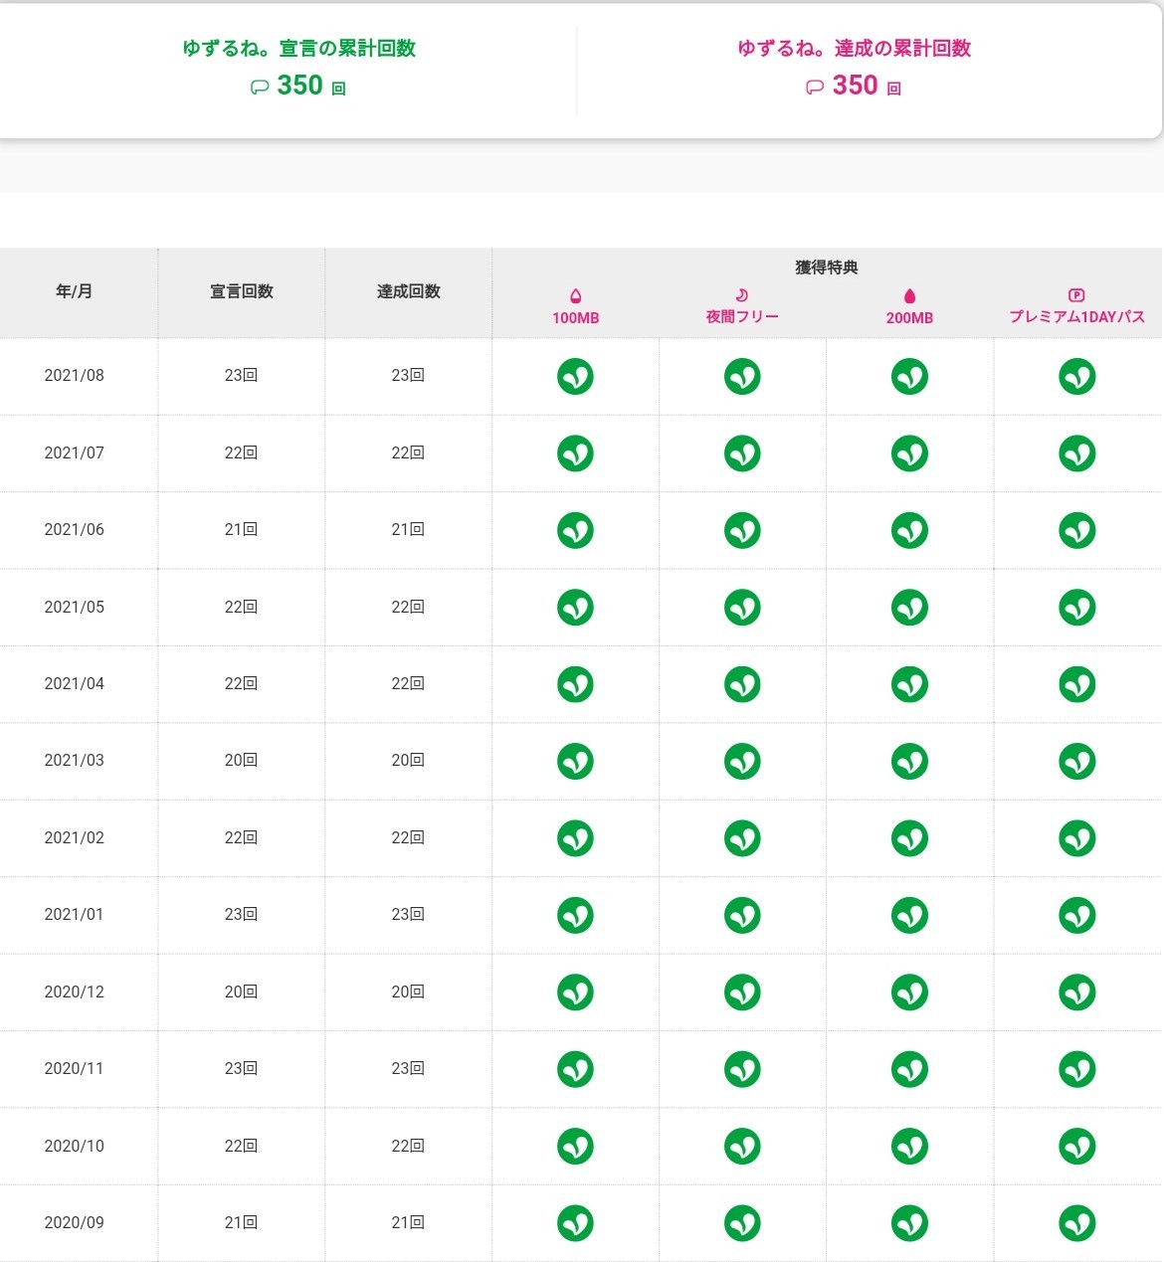Click ゆずるね。宣言の累計回数 heading
The width and height of the screenshot is (1164, 1262).
click(298, 48)
